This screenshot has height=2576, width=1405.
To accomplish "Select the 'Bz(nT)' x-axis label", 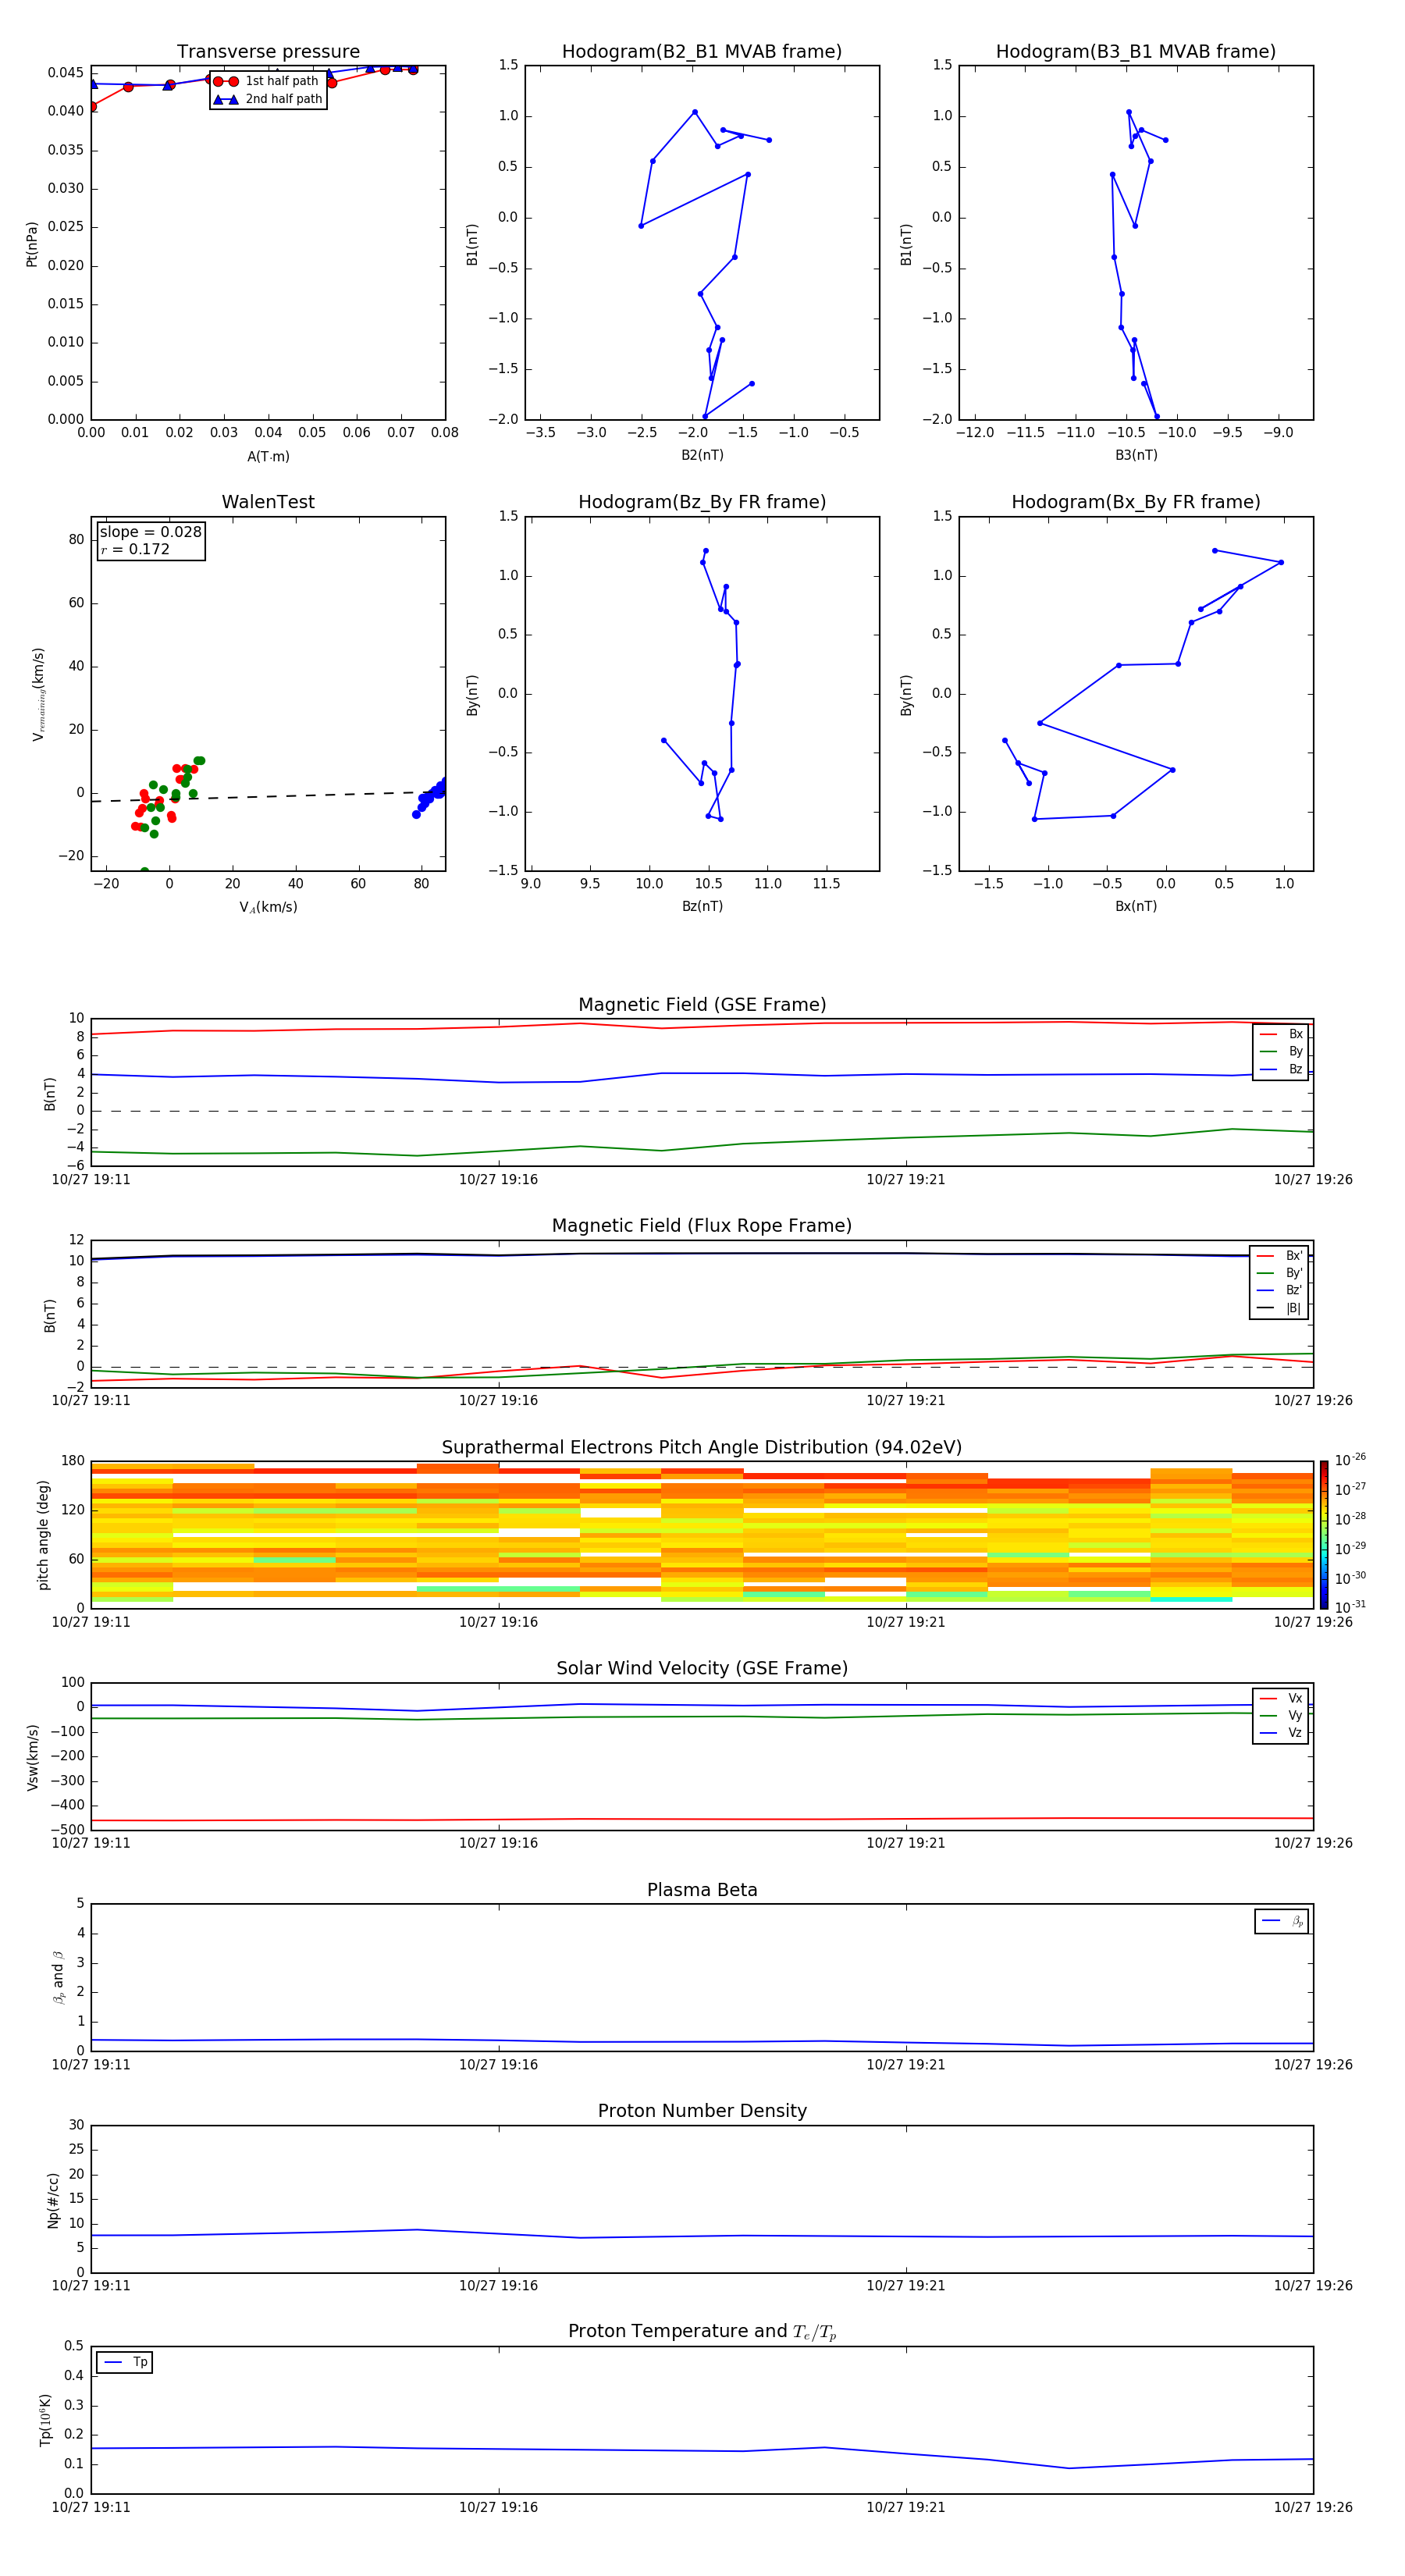I will point(702,906).
